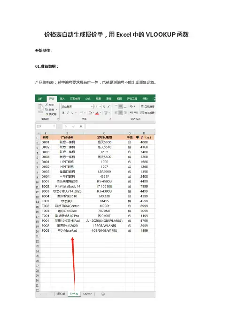Select the 价格表 sheet tab
233x330 pixels.
point(74,294)
